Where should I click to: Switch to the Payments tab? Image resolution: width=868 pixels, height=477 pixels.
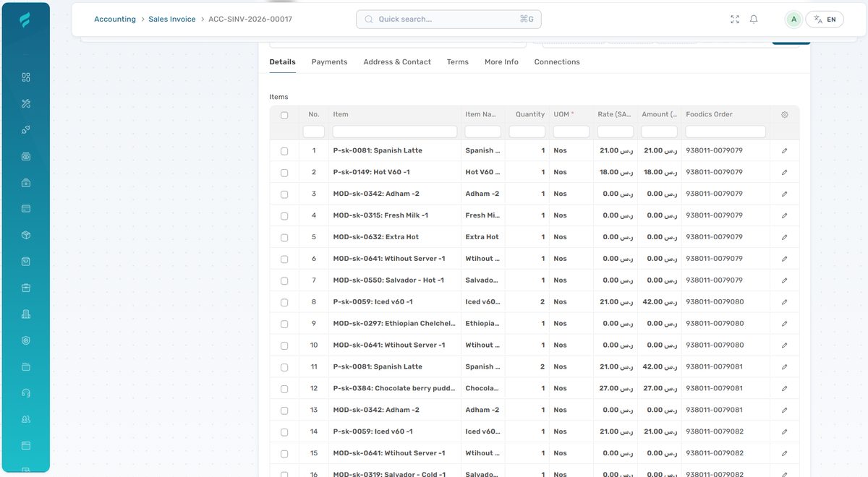329,61
